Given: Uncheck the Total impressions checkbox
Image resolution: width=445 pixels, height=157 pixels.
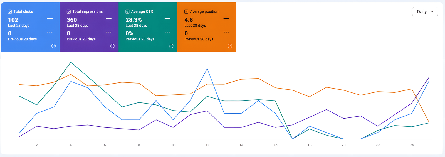Looking at the screenshot, I should [68, 12].
